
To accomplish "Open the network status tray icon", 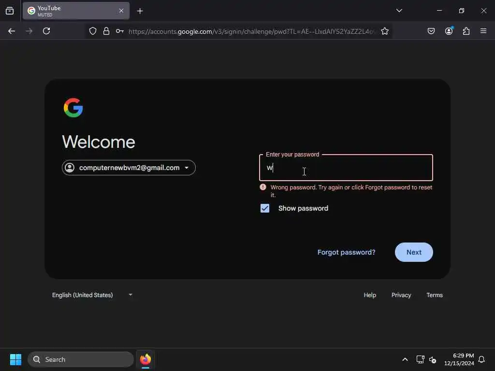I will [x=420, y=359].
